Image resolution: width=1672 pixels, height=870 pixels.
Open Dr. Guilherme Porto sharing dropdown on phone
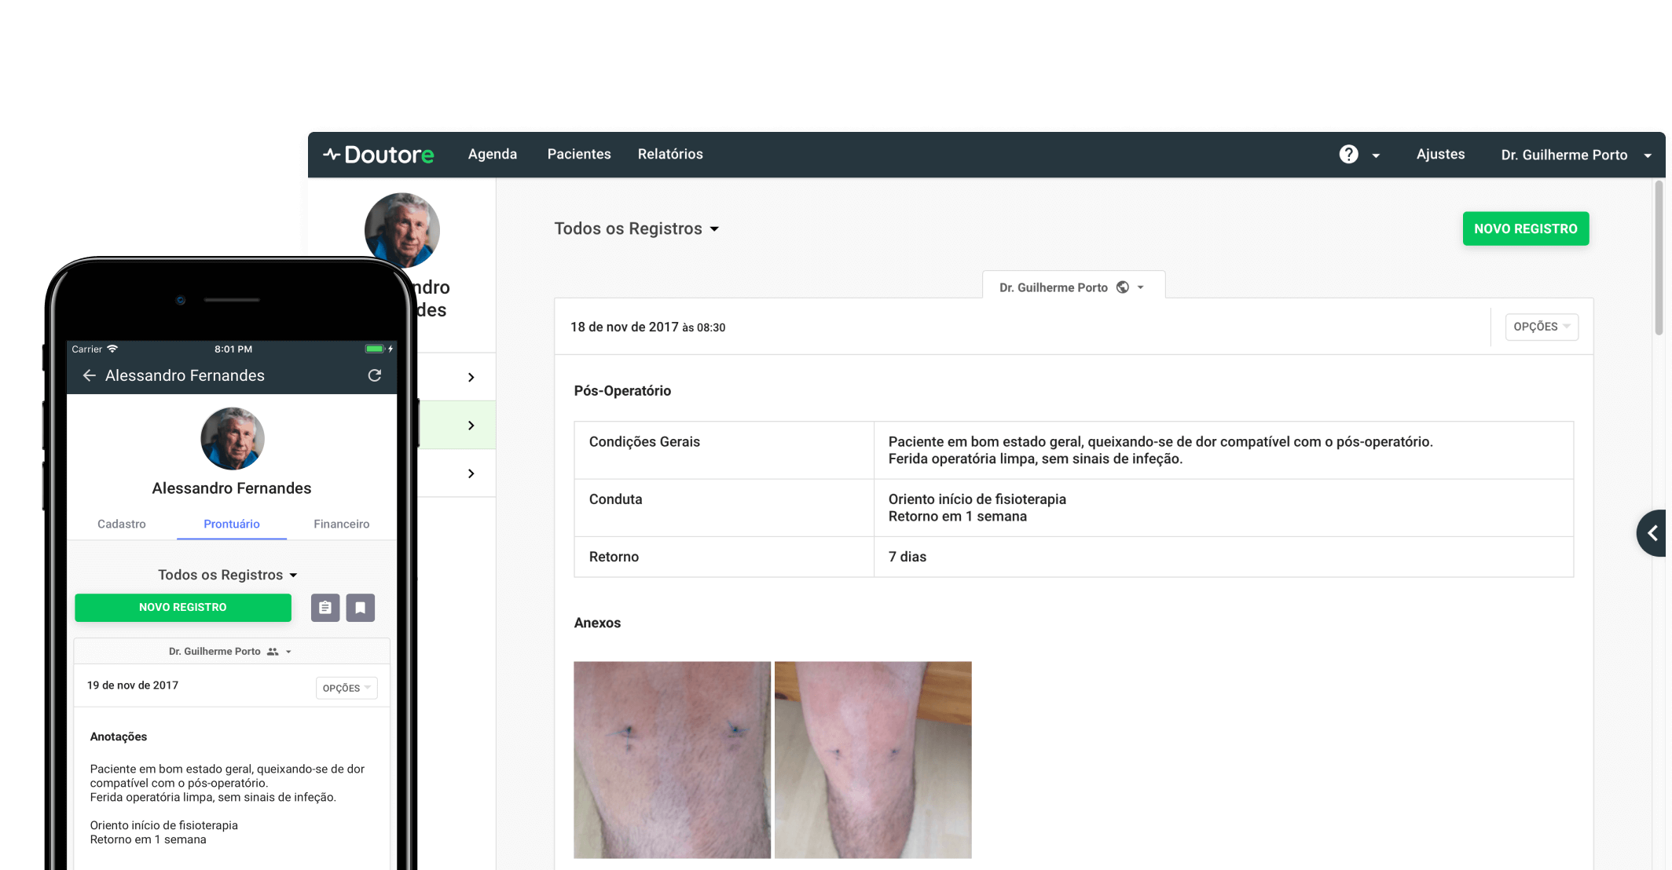click(230, 652)
